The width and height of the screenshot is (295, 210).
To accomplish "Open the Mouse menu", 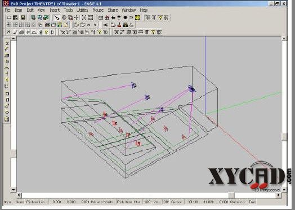I will click(98, 10).
